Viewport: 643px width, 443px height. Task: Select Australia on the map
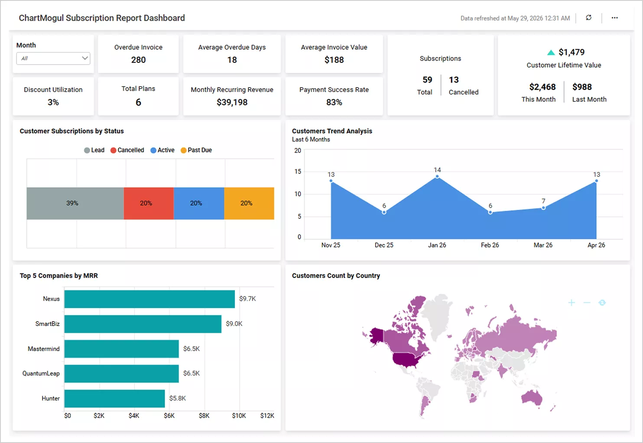pos(532,397)
